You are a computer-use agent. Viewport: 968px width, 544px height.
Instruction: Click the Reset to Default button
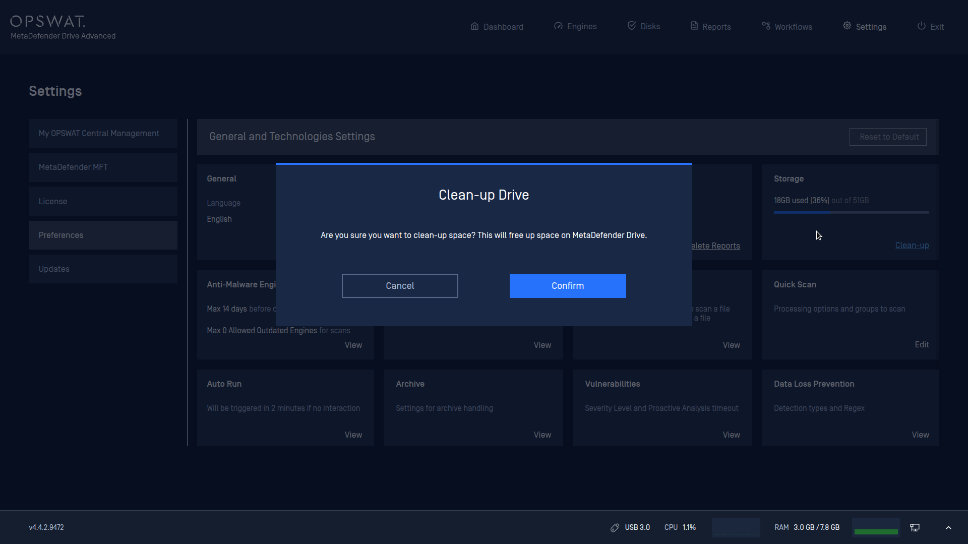click(888, 137)
